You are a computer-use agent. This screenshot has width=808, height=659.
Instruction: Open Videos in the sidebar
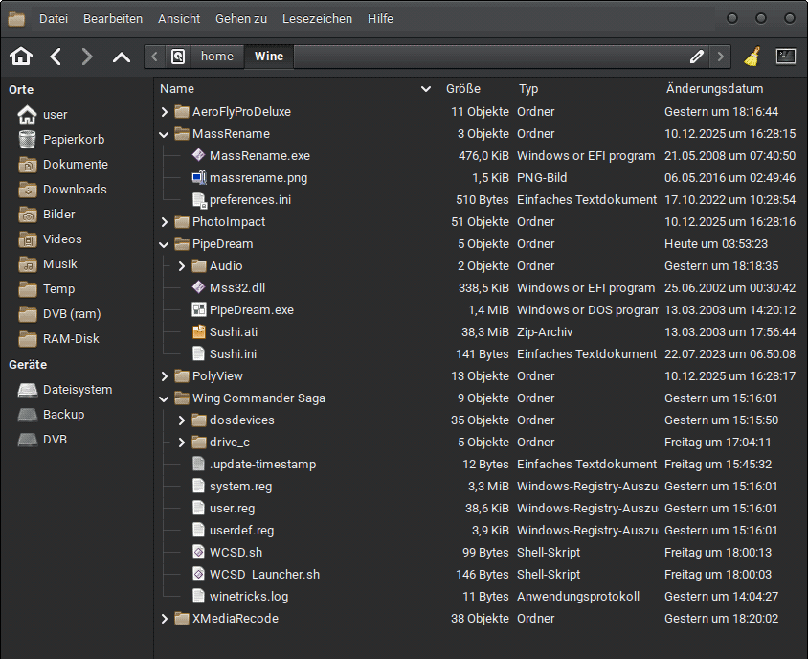[x=50, y=239]
